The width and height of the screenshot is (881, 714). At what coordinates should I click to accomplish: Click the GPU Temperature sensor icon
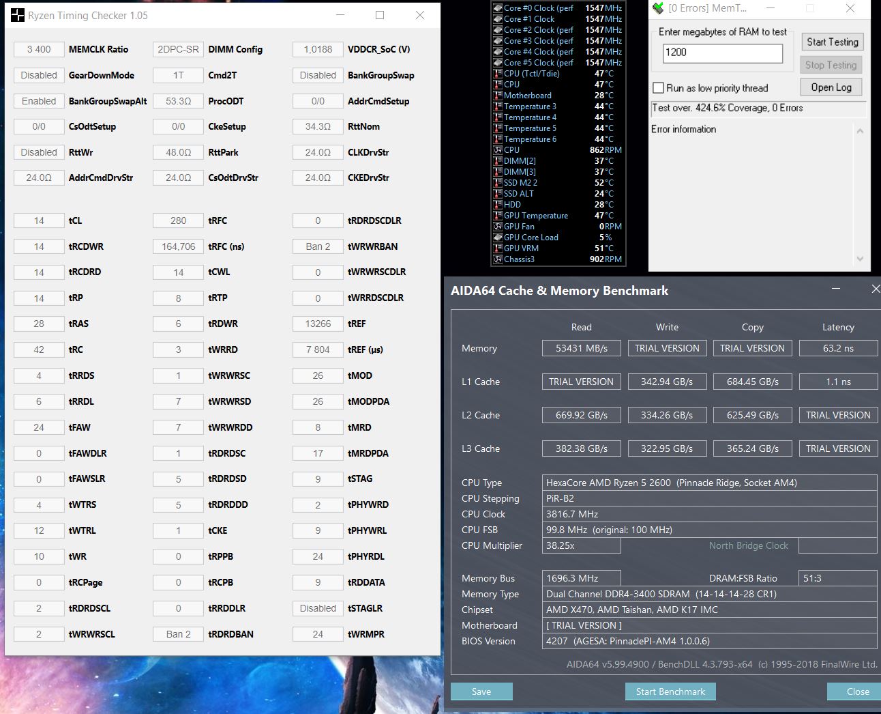pyautogui.click(x=498, y=216)
